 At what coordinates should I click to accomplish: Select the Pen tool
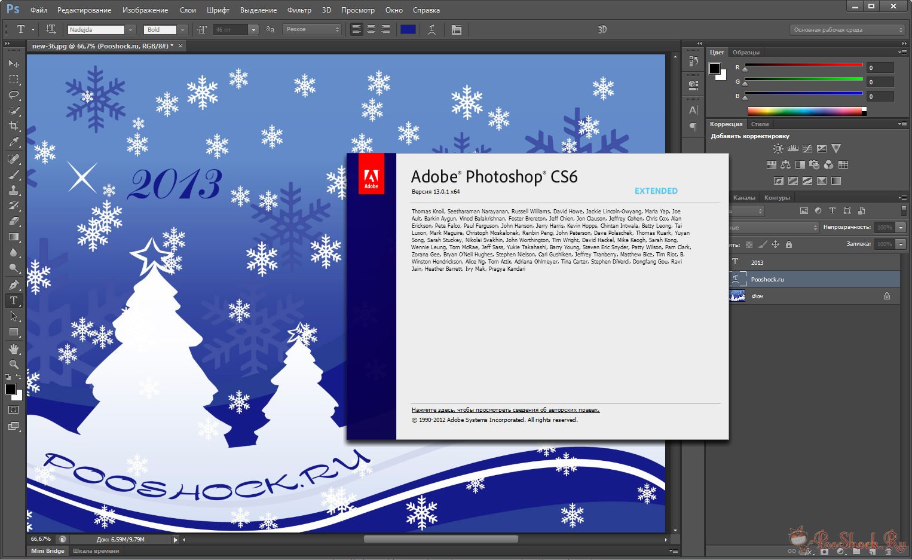click(x=13, y=284)
